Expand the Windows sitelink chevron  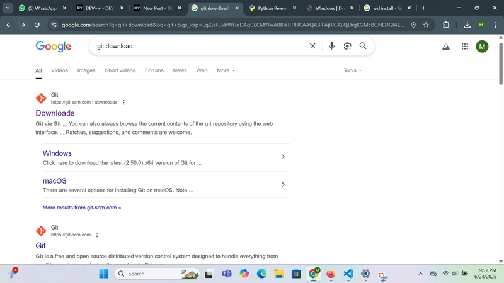pos(283,157)
